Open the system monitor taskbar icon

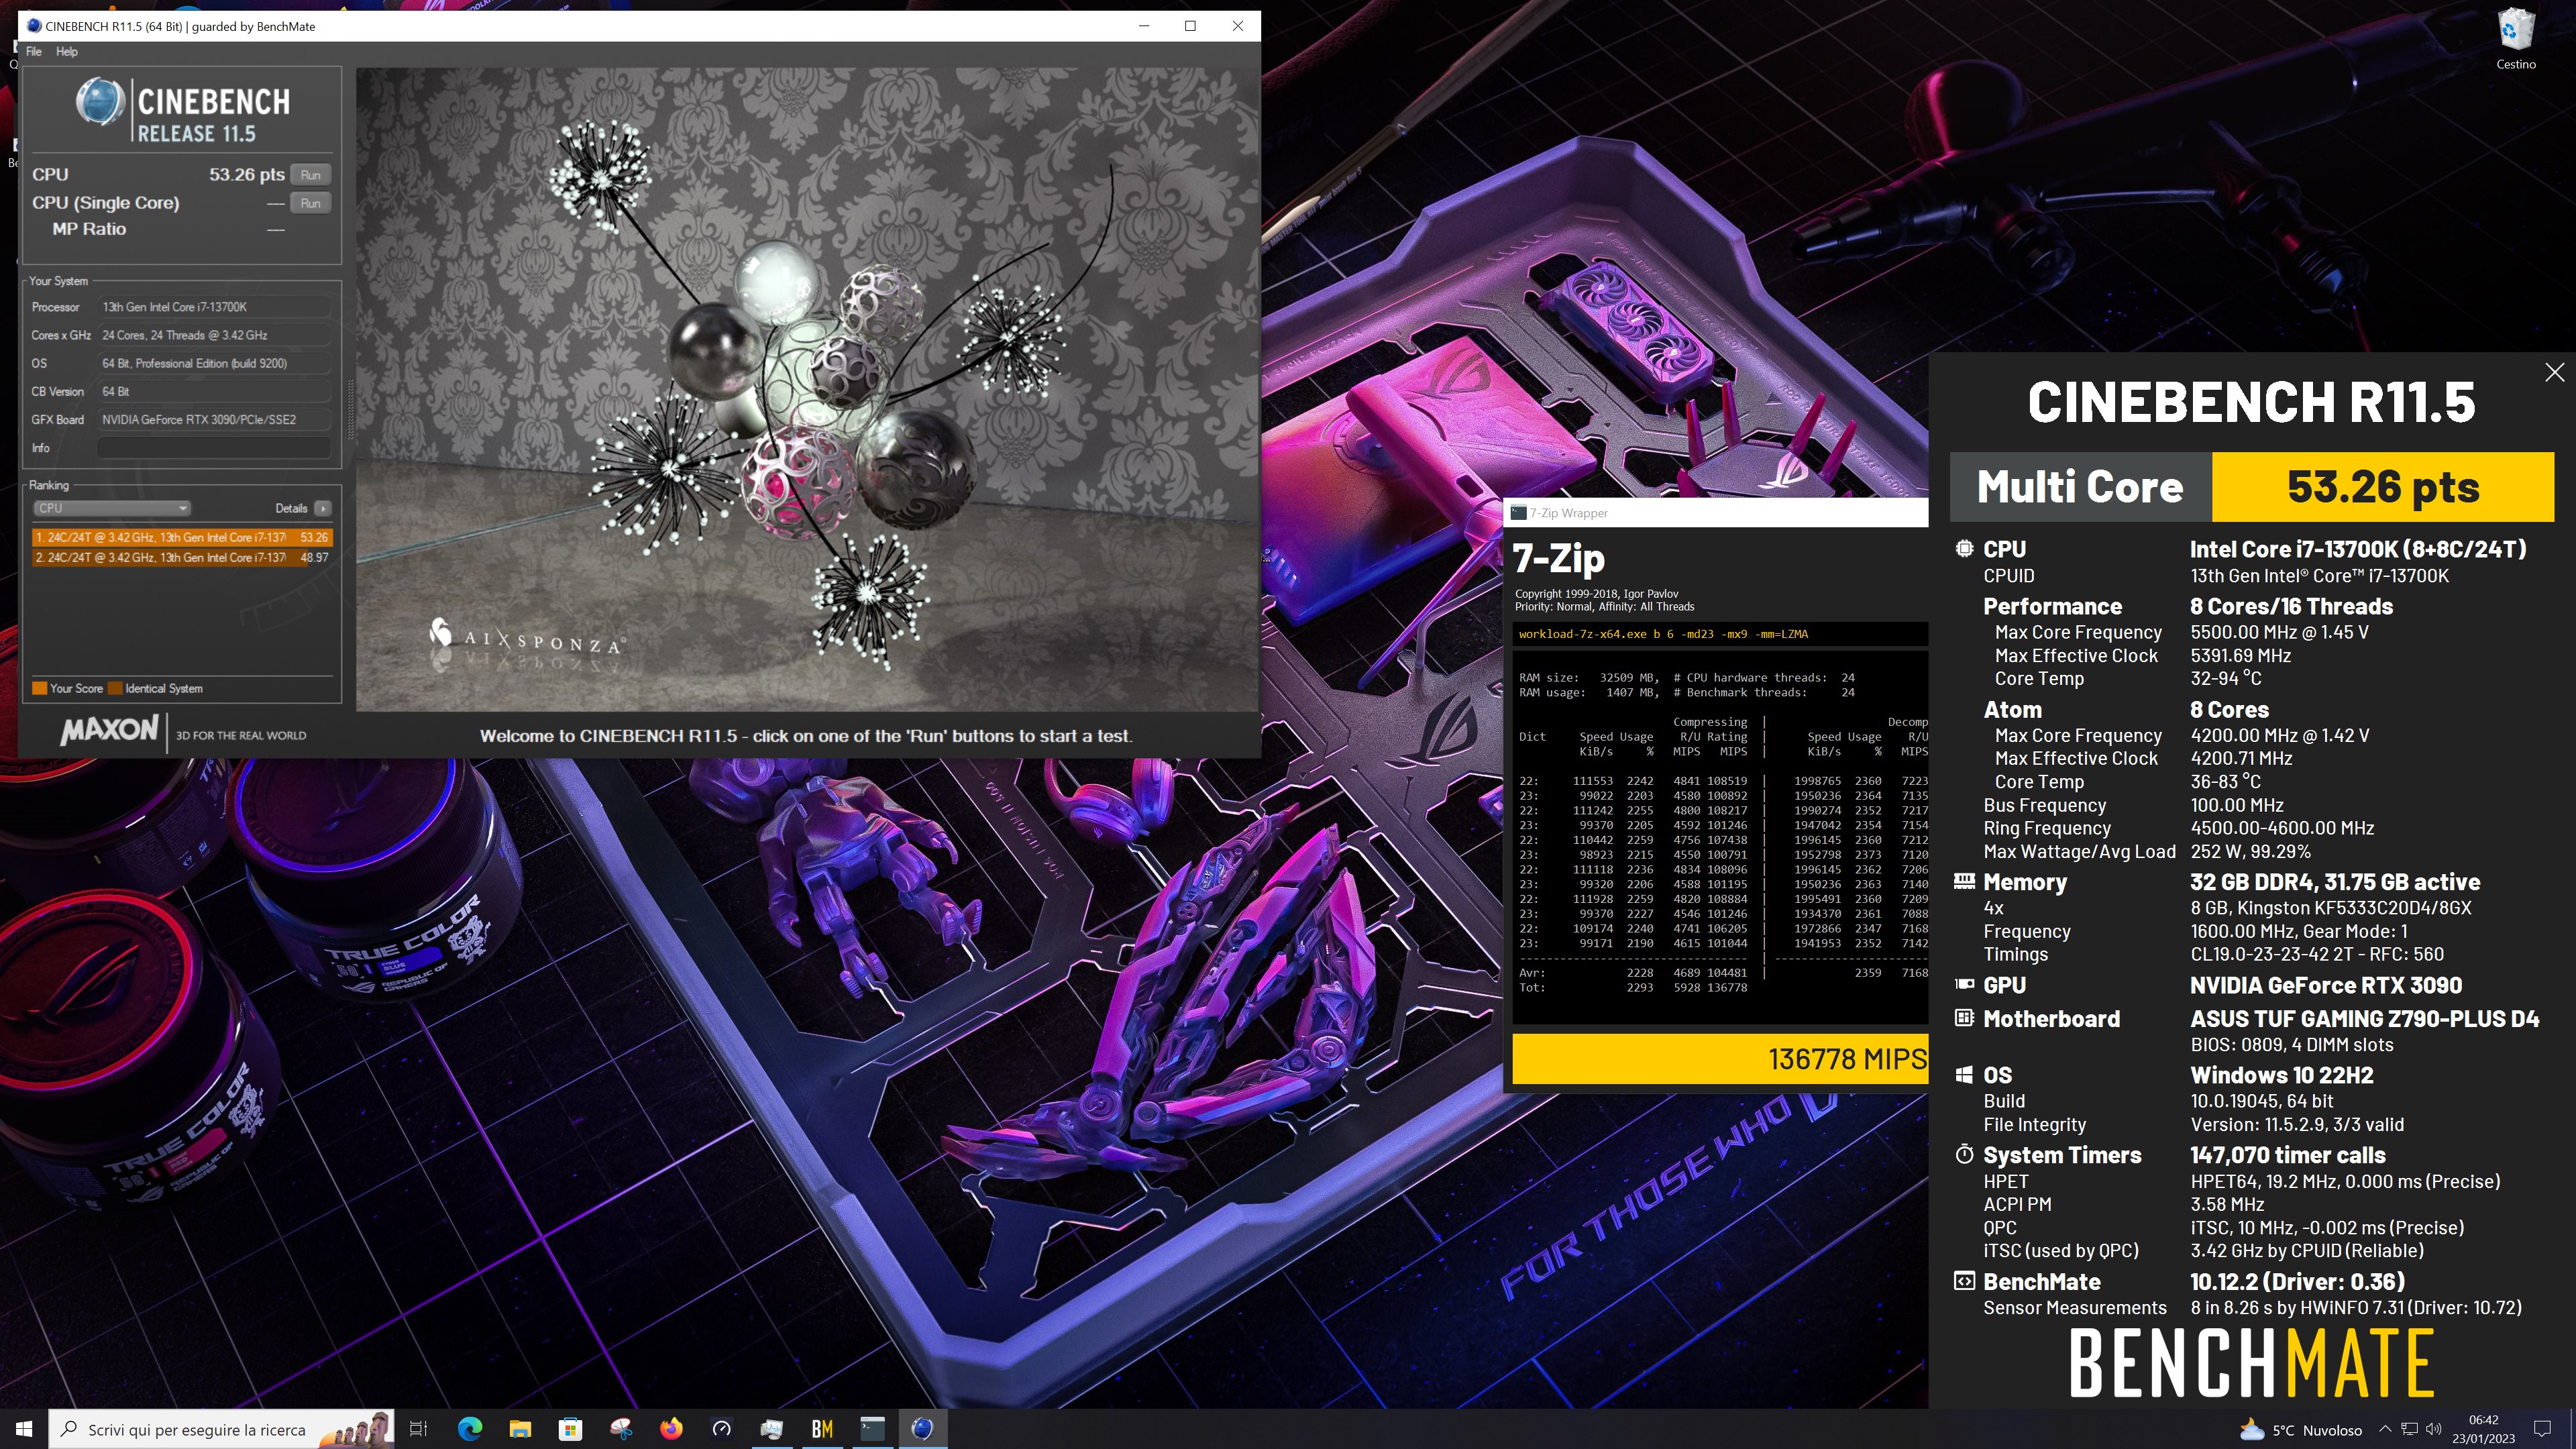click(772, 1429)
